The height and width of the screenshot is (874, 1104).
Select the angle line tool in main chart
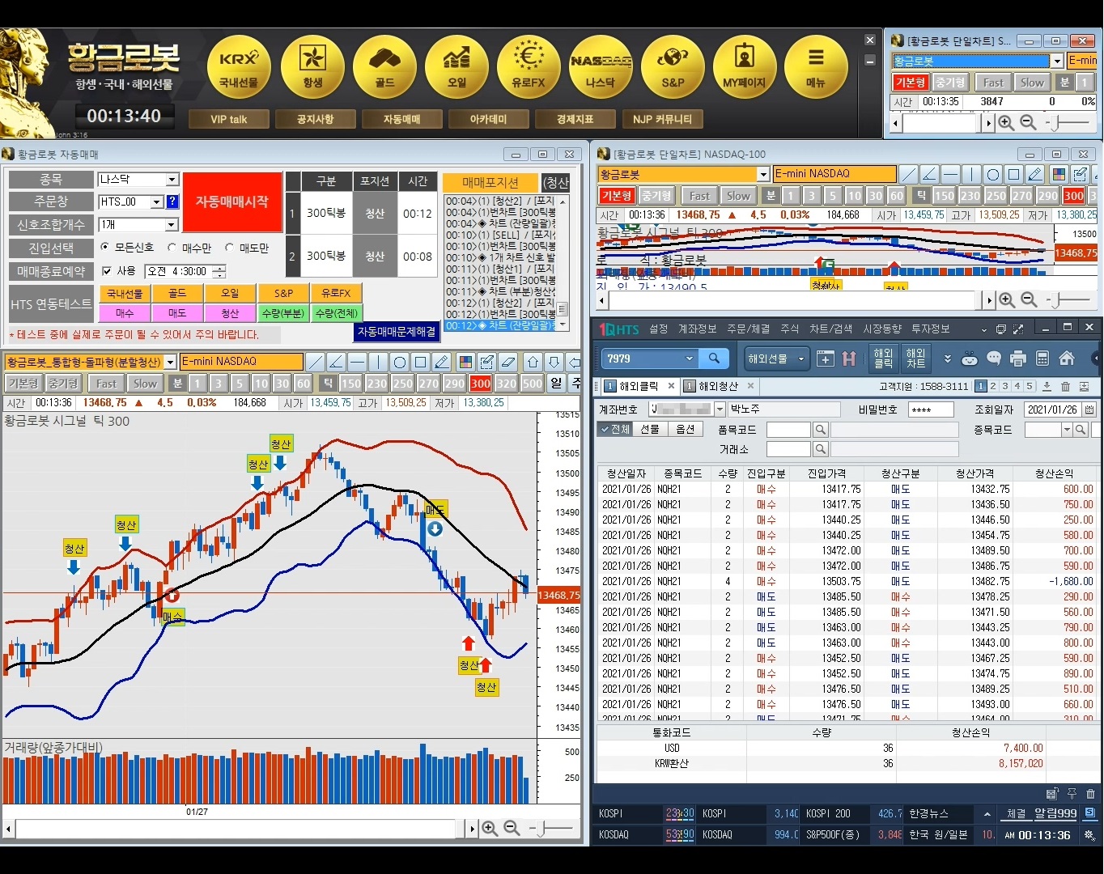click(336, 362)
